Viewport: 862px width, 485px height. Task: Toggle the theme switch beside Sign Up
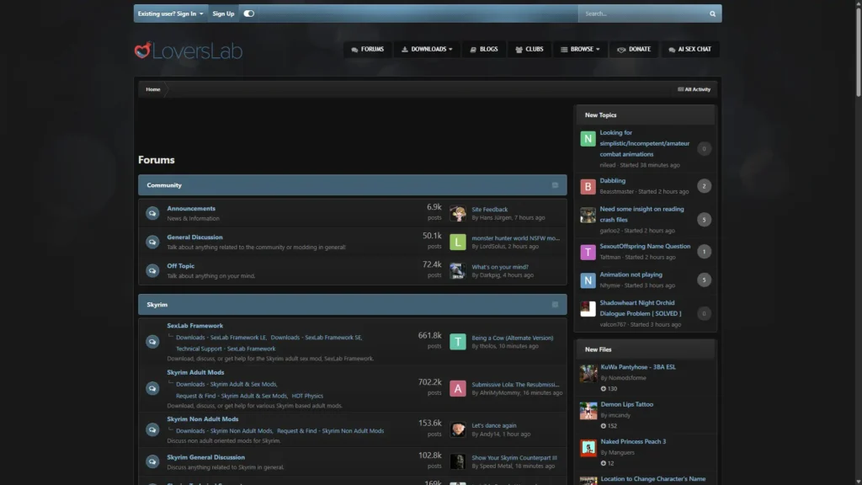249,13
